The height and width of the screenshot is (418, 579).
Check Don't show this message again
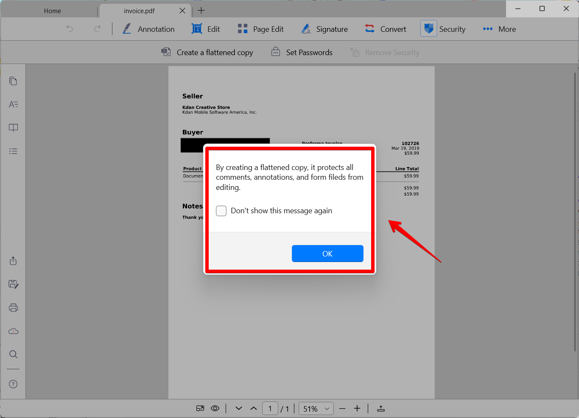tap(221, 211)
